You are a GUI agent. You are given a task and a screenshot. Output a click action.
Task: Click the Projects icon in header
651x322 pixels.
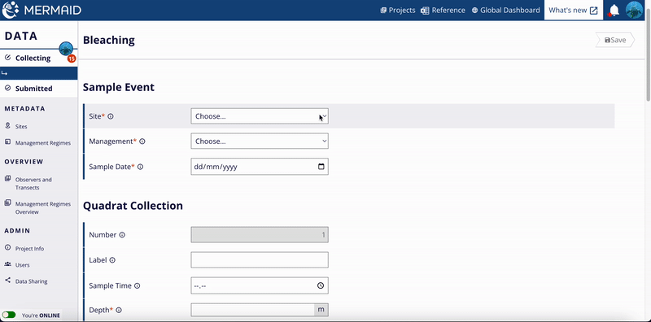coord(383,11)
